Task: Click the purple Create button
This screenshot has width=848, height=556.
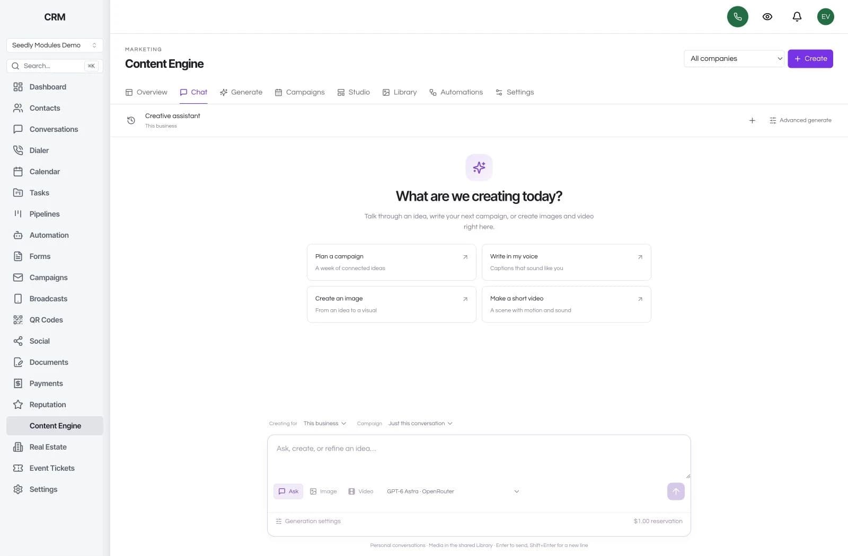Action: coord(810,59)
